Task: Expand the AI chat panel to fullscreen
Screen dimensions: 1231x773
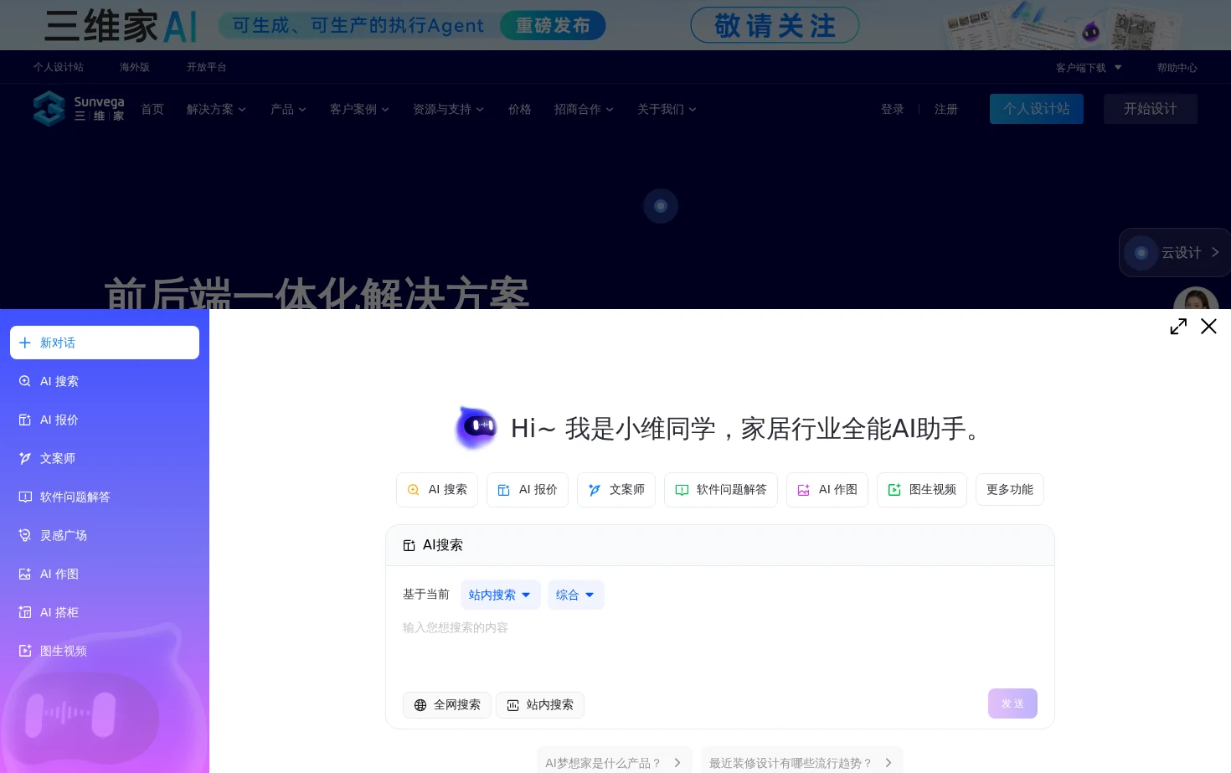Action: pos(1178,327)
